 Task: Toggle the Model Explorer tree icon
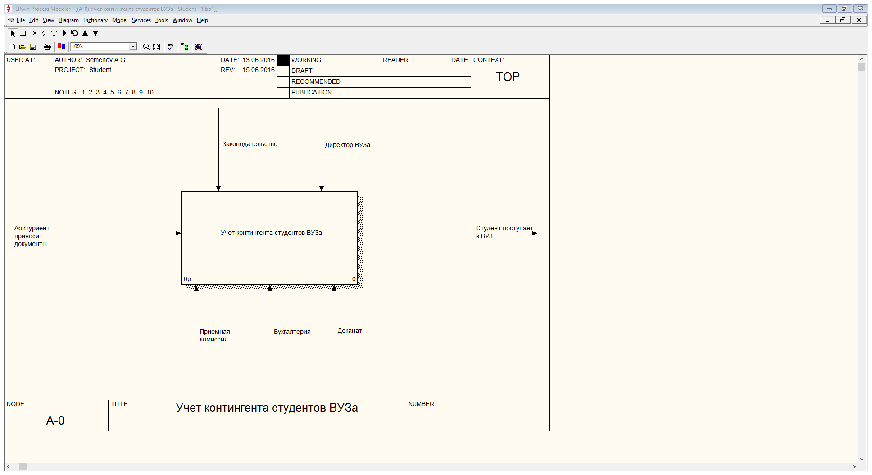click(185, 47)
